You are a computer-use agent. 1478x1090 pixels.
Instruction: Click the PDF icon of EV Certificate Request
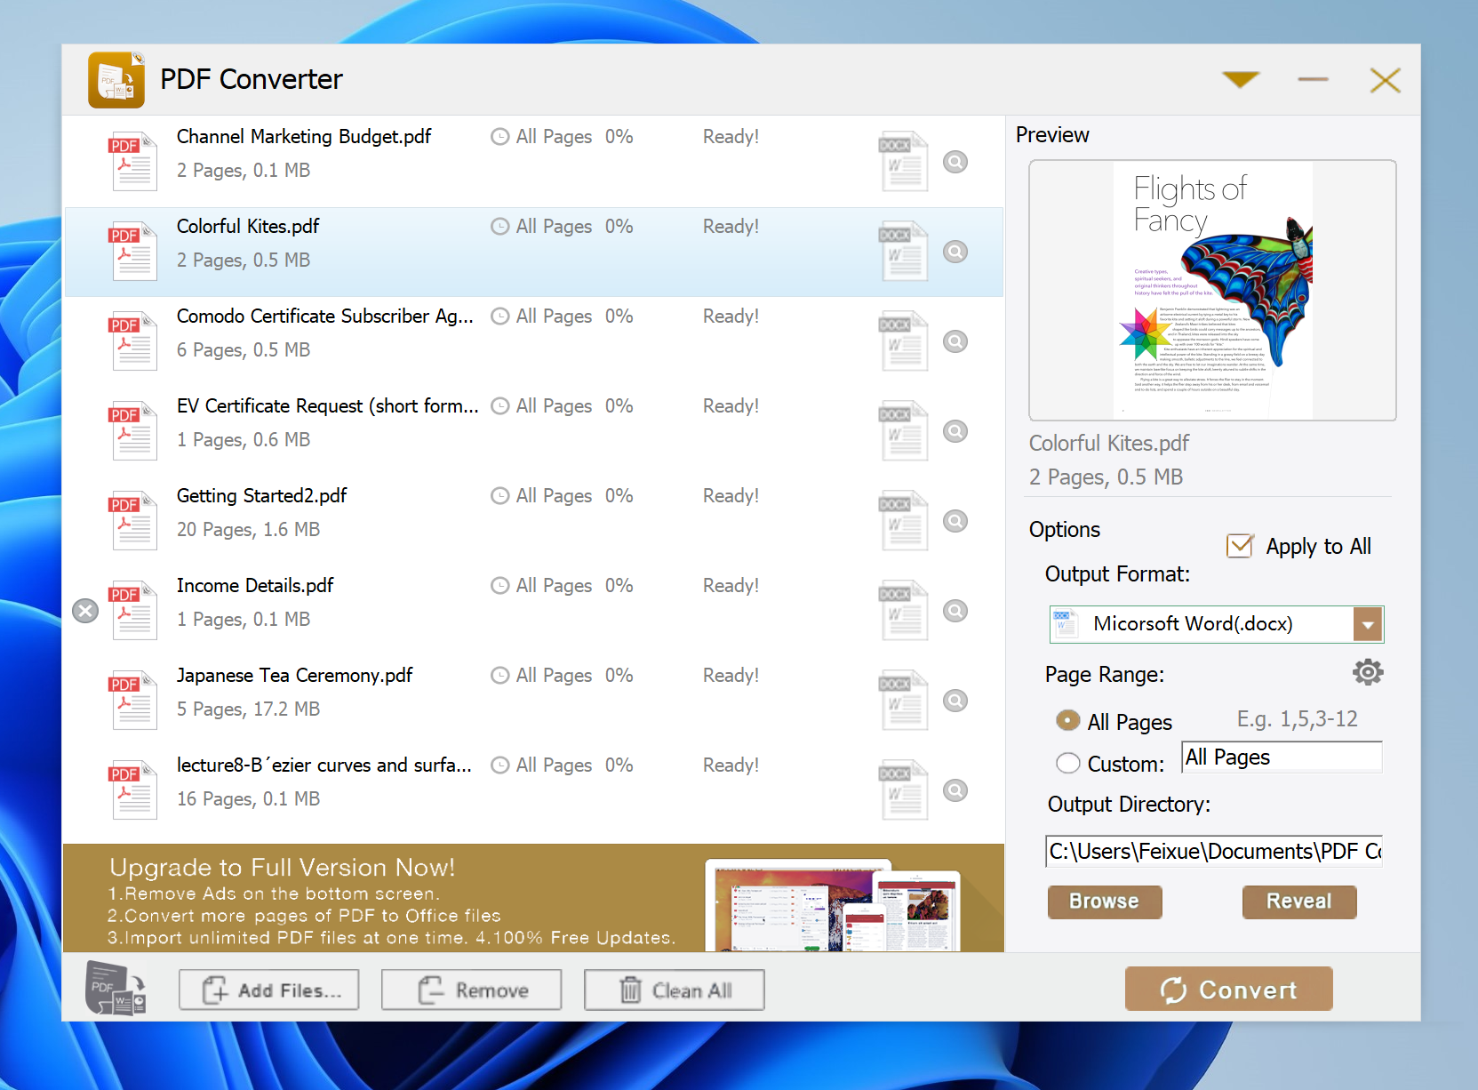[133, 430]
